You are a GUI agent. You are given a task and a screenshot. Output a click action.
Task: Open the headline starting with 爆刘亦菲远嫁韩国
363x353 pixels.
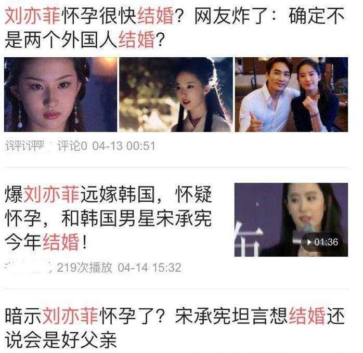[x=108, y=218]
